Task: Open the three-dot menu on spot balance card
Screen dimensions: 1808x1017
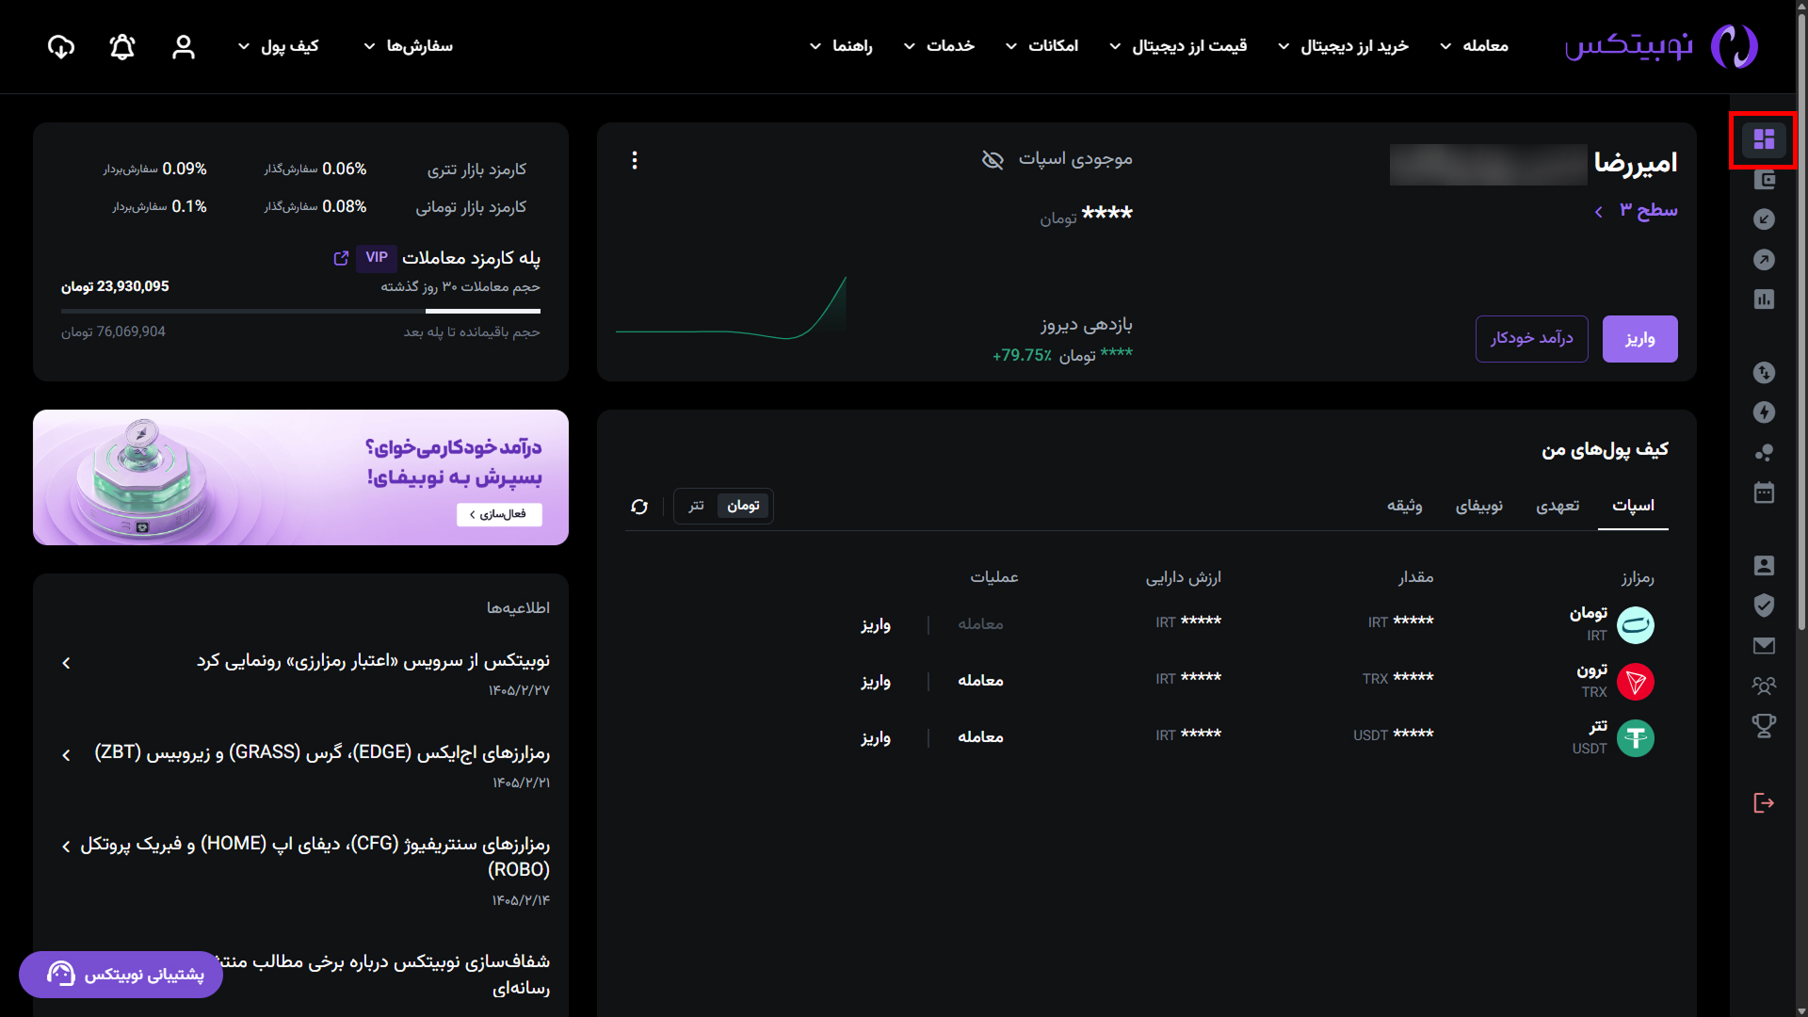Action: tap(635, 161)
